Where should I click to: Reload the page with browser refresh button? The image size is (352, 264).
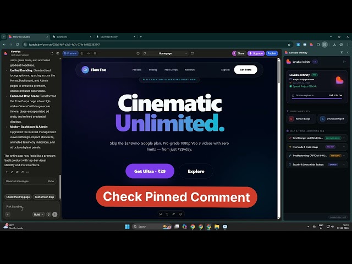[x=17, y=45]
